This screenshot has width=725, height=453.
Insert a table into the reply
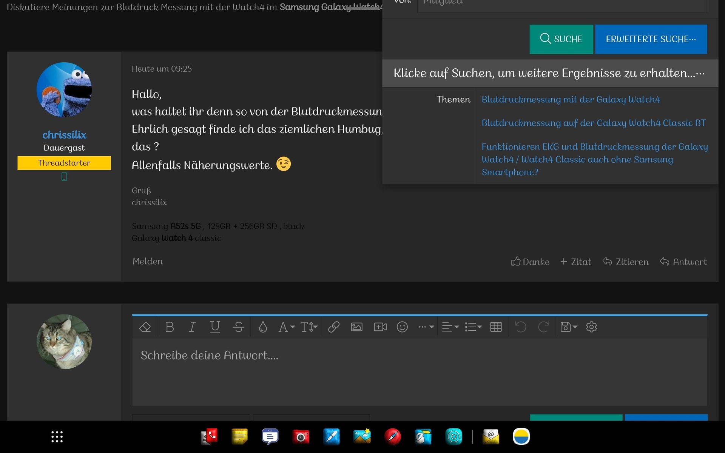click(496, 327)
